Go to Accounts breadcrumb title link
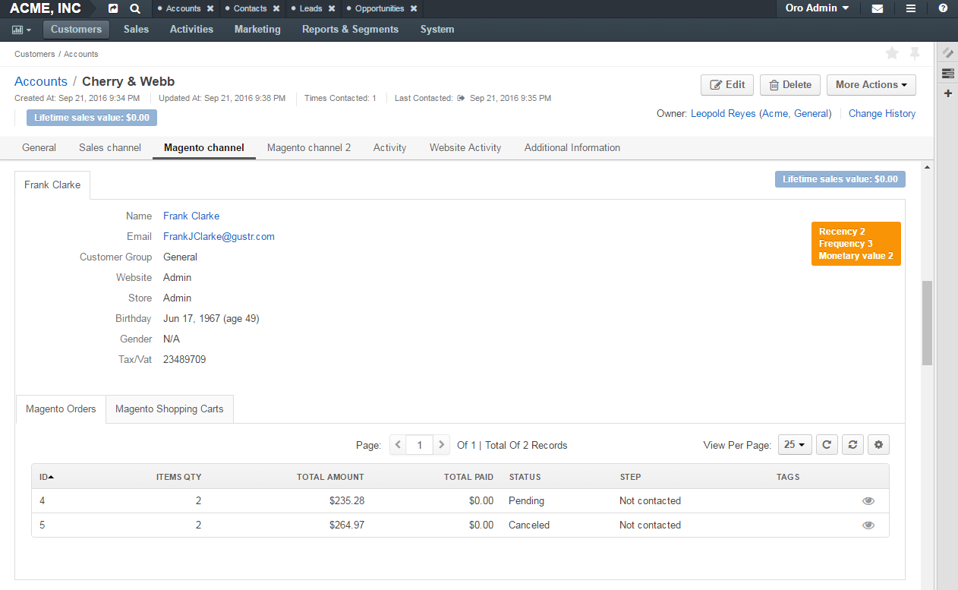This screenshot has width=958, height=590. (41, 81)
